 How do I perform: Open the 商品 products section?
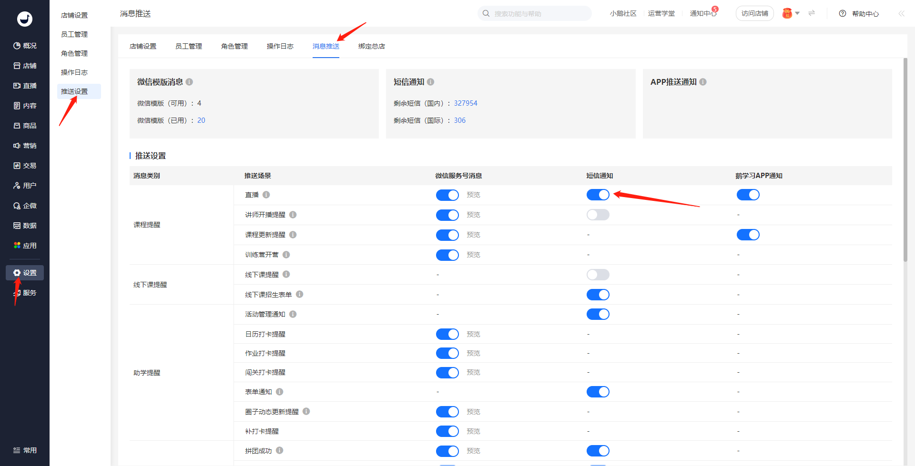click(x=25, y=126)
